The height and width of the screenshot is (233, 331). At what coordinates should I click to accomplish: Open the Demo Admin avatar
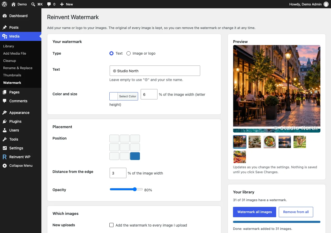(326, 4)
